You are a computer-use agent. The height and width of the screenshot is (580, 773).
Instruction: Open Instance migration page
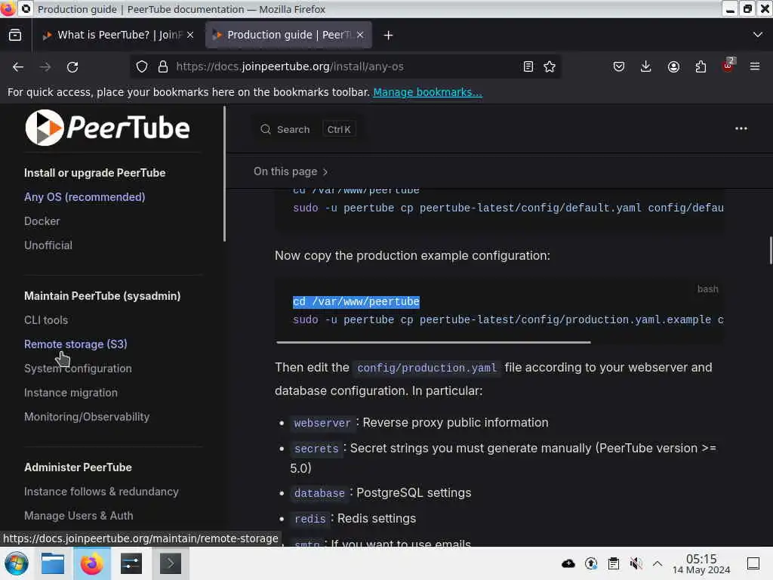click(71, 393)
